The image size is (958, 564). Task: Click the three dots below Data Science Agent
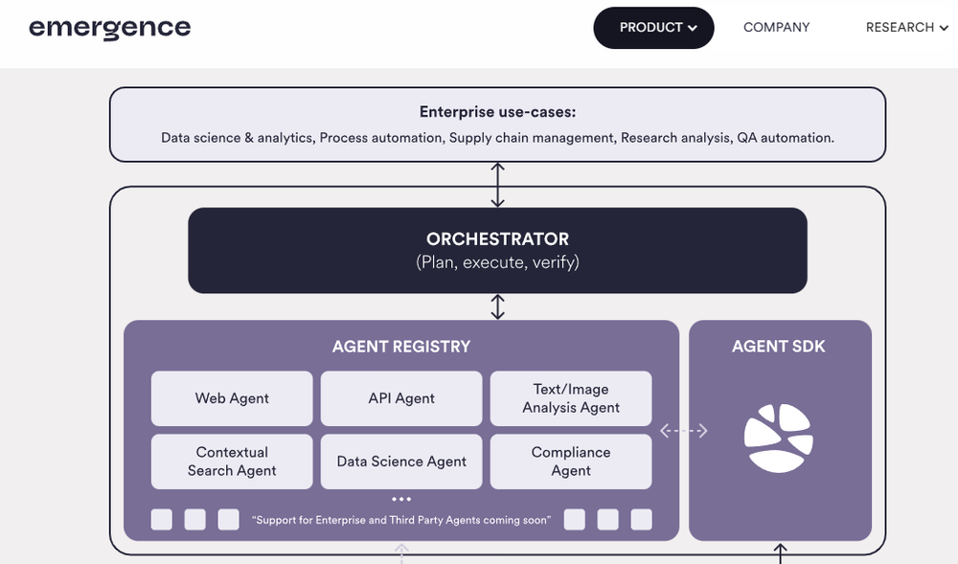(x=401, y=499)
